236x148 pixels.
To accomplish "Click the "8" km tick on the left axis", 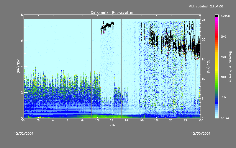I will (x=22, y=15).
